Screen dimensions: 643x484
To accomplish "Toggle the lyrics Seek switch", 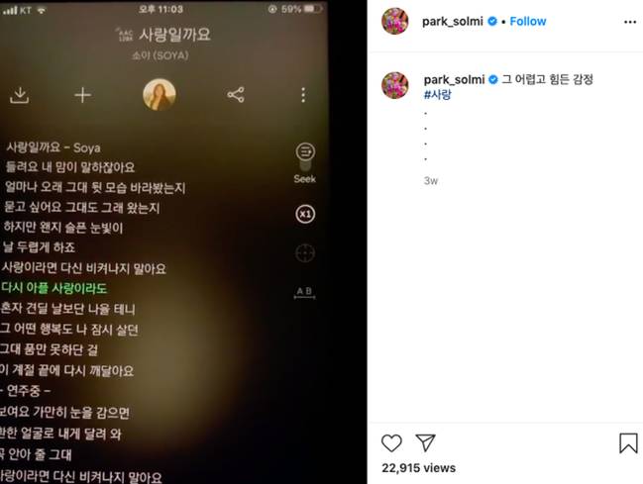I will click(x=305, y=162).
